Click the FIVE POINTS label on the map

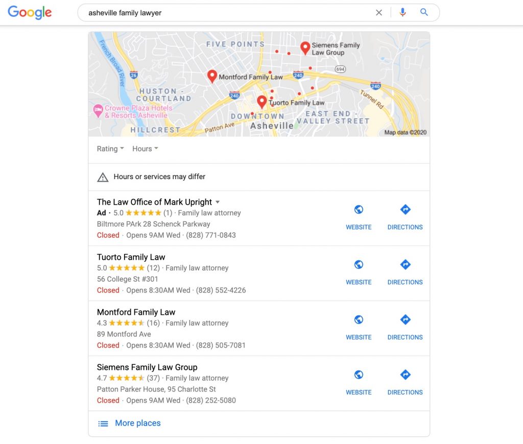235,44
